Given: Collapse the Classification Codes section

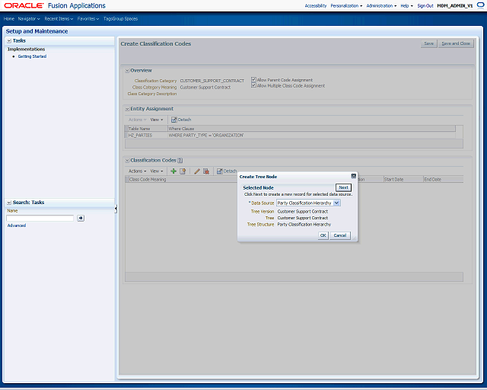Looking at the screenshot, I should coord(127,161).
